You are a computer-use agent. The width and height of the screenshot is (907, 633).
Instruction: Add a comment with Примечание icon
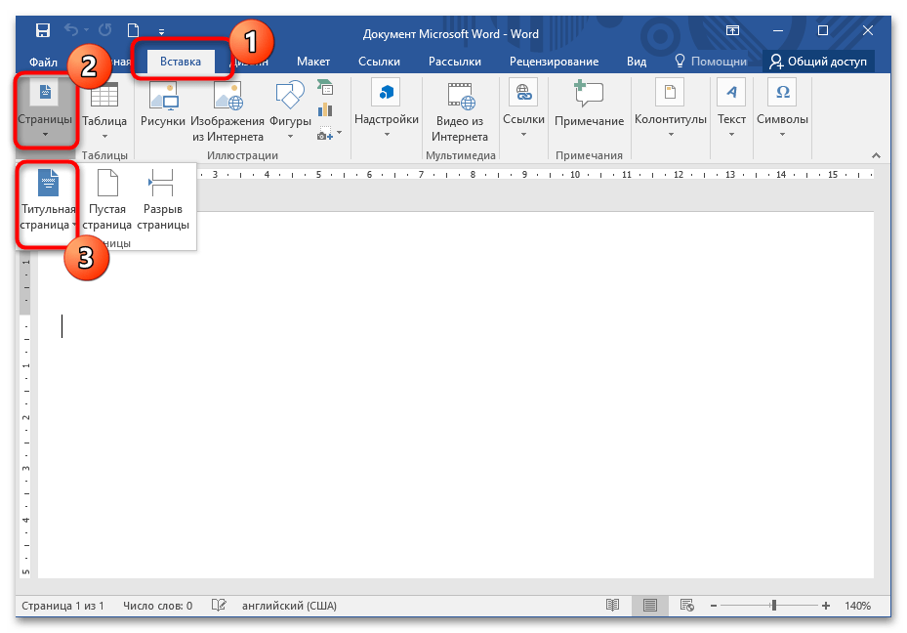coord(589,105)
